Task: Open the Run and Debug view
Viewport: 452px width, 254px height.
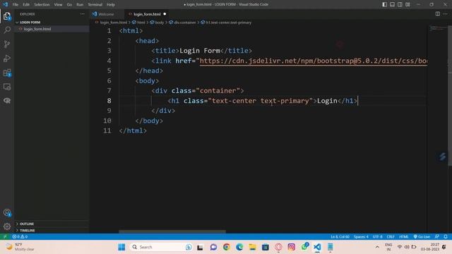Action: 7,58
